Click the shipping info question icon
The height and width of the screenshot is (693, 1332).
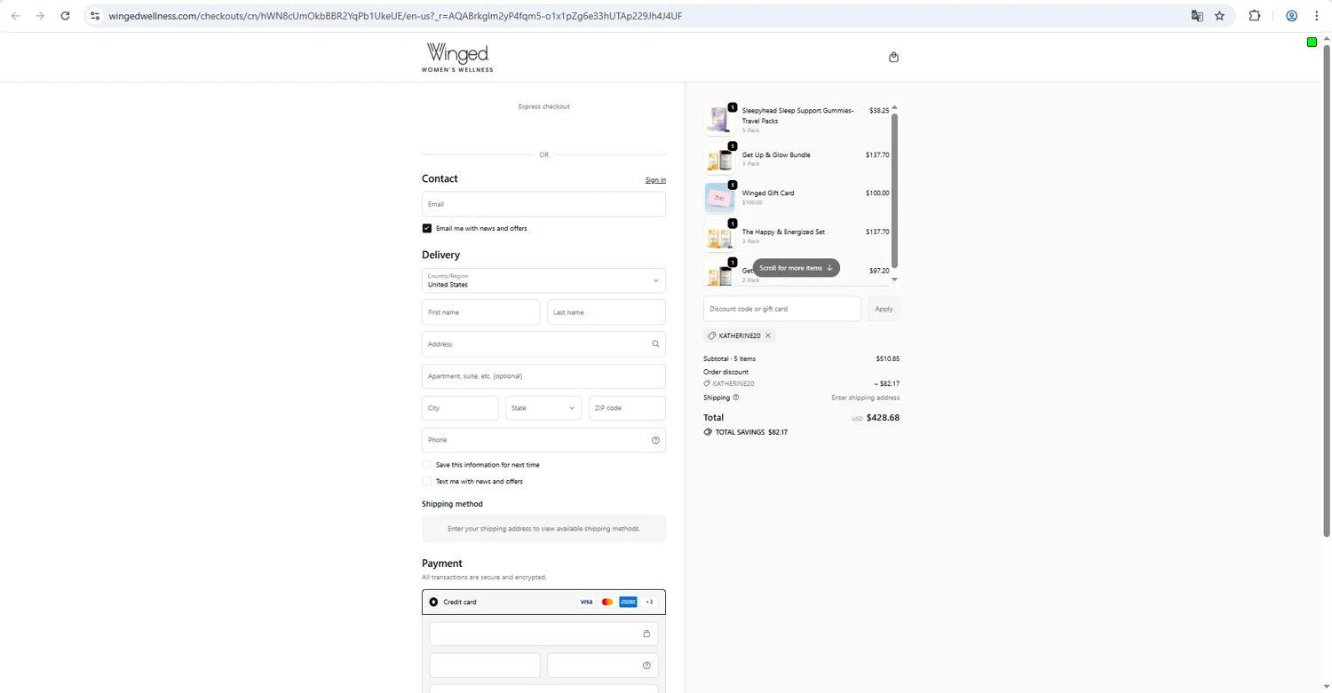(735, 398)
